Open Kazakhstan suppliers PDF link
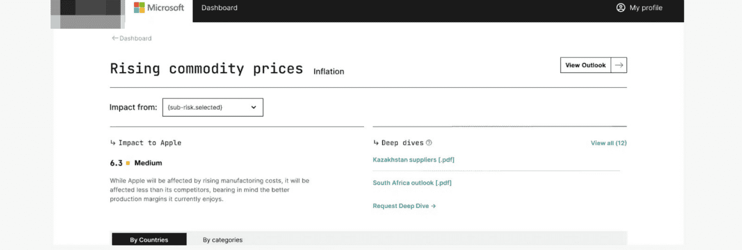The image size is (742, 250). [x=413, y=160]
